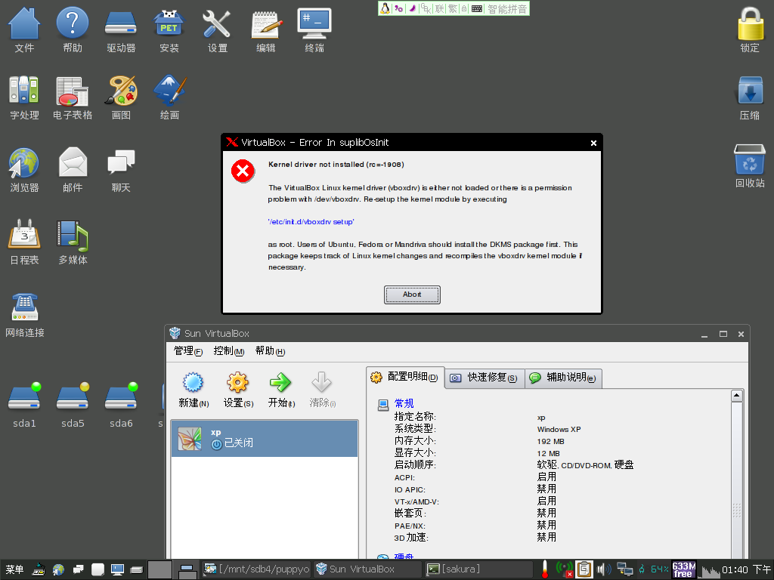Click the 'Windows XP' system type value
Viewport: 774px width, 580px height.
coord(559,430)
